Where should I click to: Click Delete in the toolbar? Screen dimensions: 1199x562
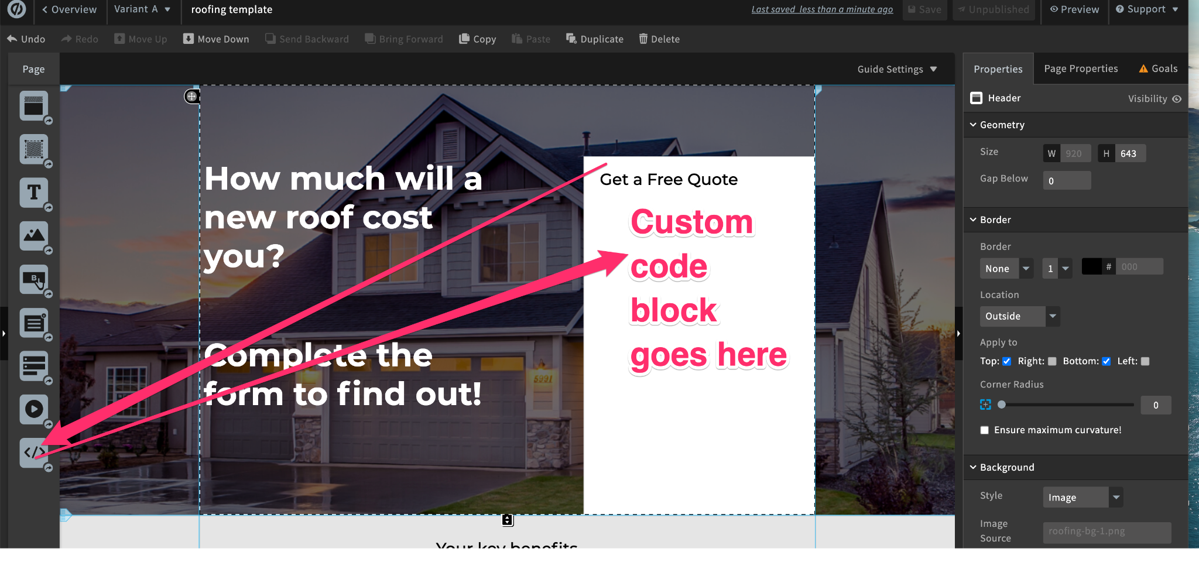(x=659, y=39)
